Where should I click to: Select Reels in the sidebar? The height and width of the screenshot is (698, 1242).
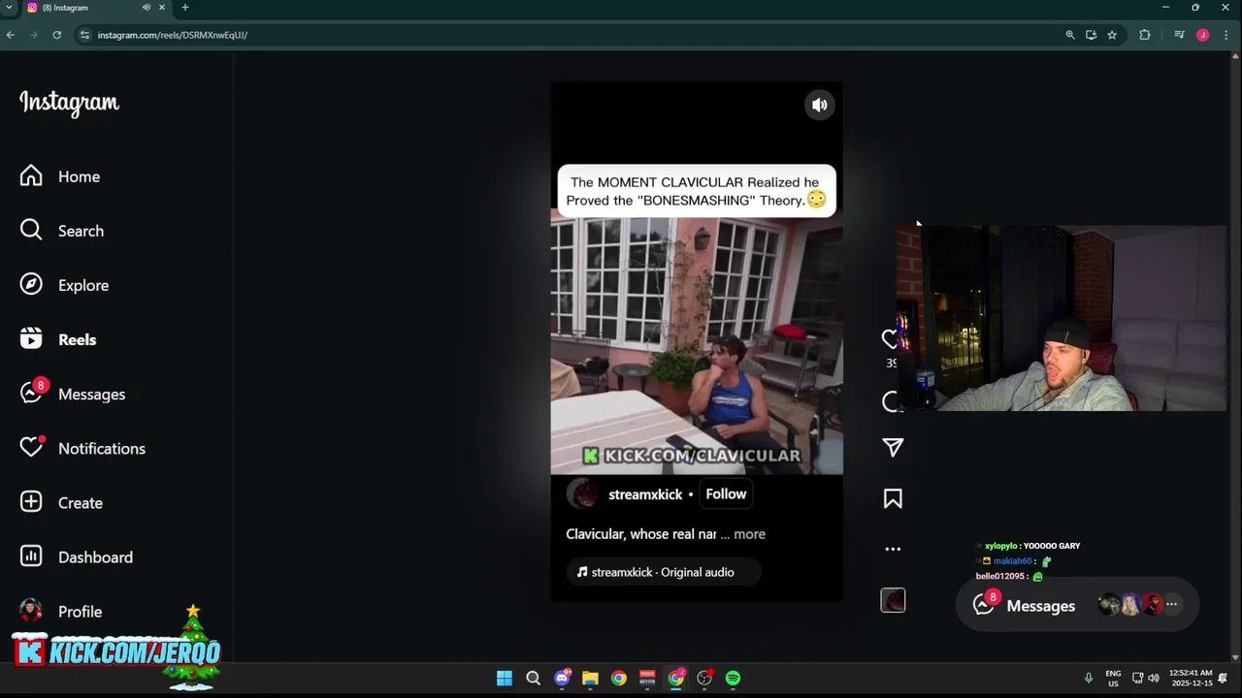point(58,339)
